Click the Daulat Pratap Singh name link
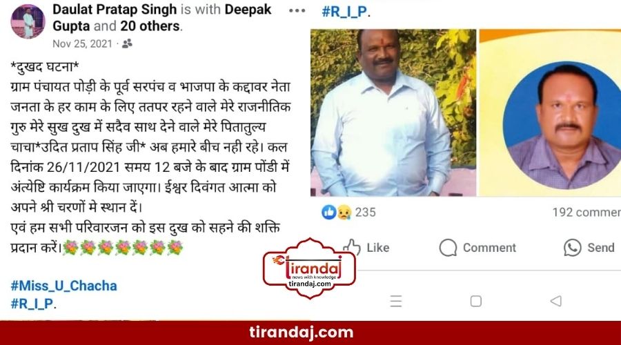The height and width of the screenshot is (345, 621). [115, 10]
